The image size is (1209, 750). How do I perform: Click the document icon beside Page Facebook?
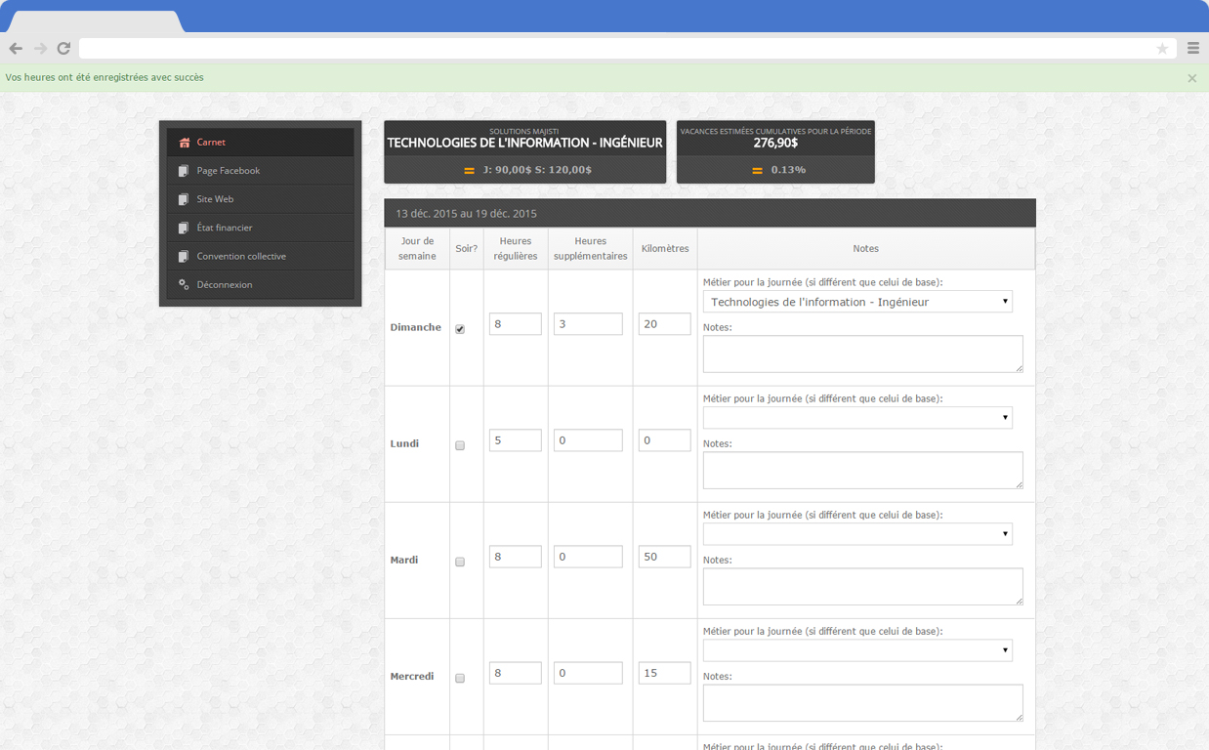coord(184,171)
